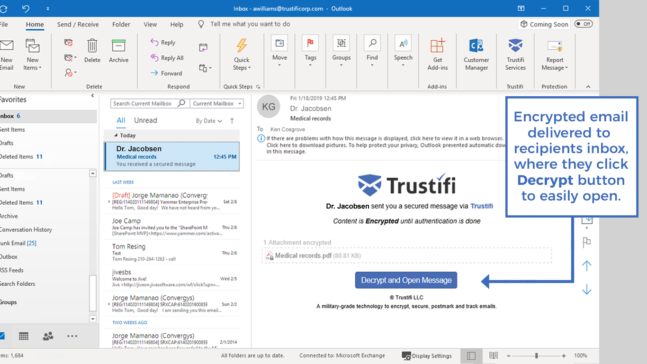Open the Tom Resing Test email
647x364 pixels.
point(172,253)
